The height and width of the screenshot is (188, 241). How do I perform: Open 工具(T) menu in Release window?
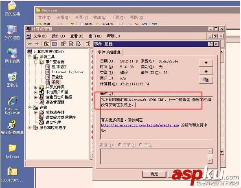tap(118, 17)
